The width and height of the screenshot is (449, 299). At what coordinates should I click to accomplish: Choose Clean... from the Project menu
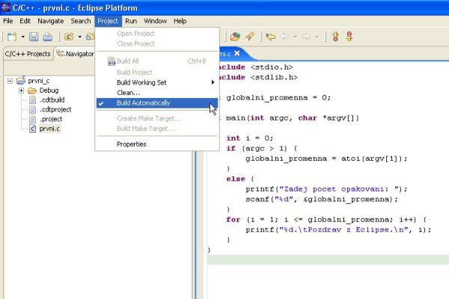click(x=128, y=93)
